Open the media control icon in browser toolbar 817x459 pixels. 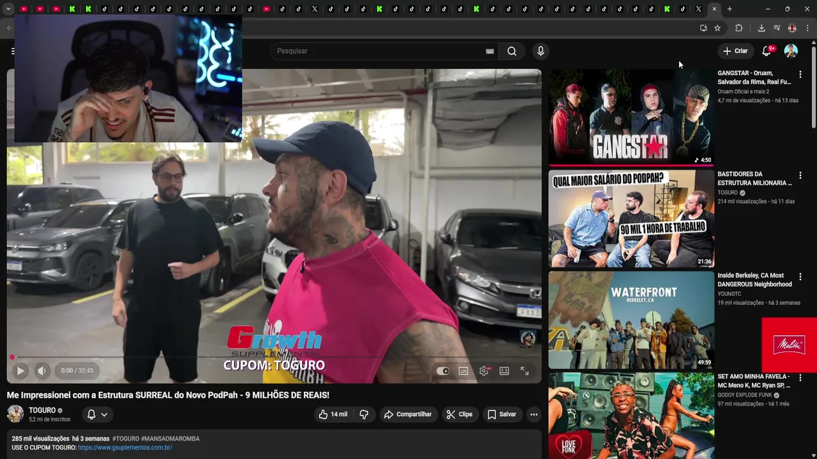pos(777,28)
